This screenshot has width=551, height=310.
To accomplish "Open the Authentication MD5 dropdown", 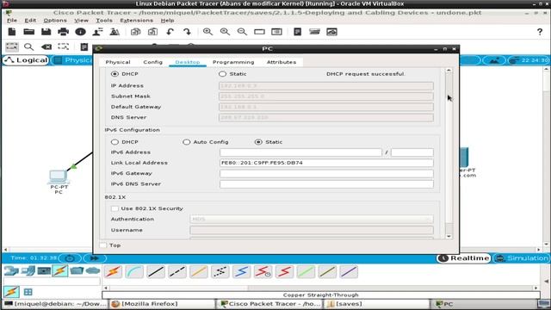I will [312, 219].
